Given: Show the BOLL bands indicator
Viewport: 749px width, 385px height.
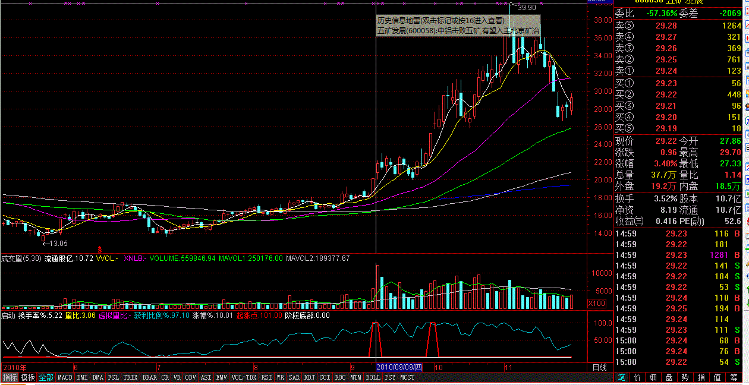Looking at the screenshot, I should coord(373,377).
